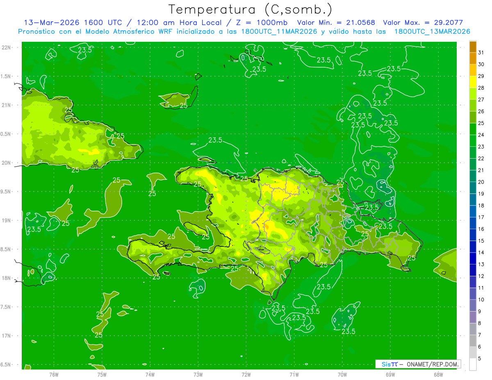Viewport: 492px width, 380px height.
Task: Click the 'Temperatura (C,somb.)' title
Action: (x=251, y=9)
